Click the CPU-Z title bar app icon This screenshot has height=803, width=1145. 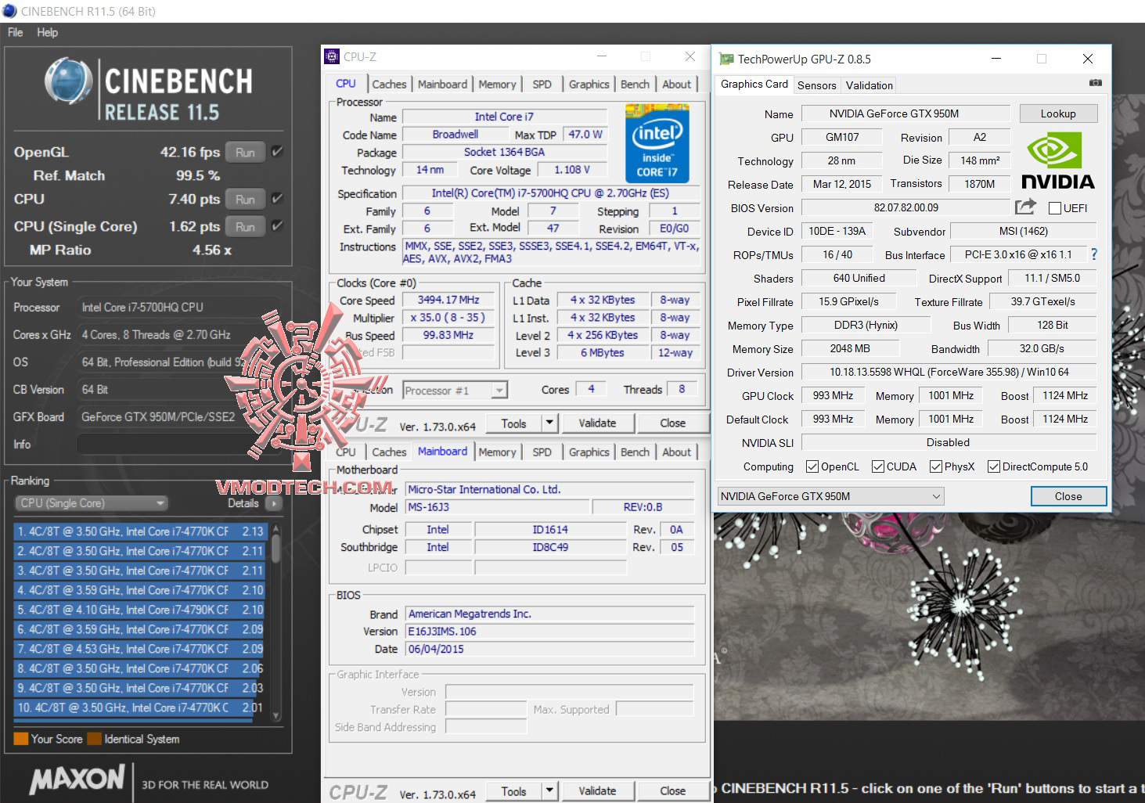click(x=332, y=56)
